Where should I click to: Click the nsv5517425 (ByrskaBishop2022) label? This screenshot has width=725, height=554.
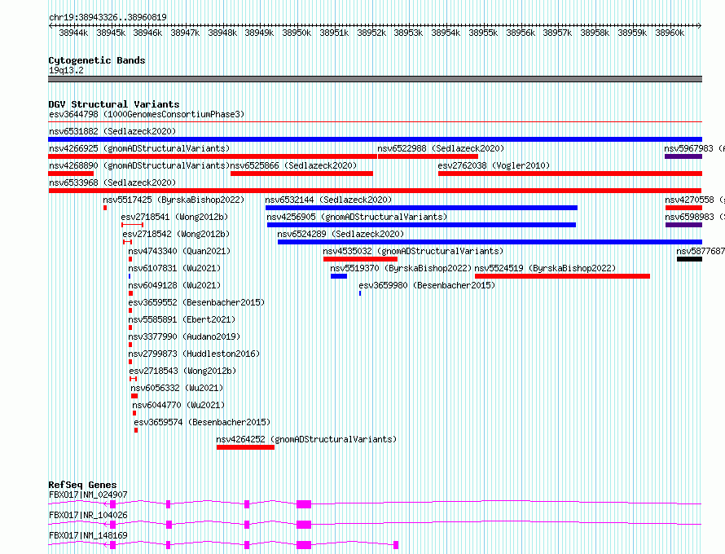[x=174, y=200]
